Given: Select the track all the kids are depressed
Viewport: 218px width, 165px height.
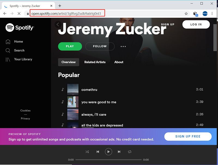Looking at the screenshot, I should 102,125.
